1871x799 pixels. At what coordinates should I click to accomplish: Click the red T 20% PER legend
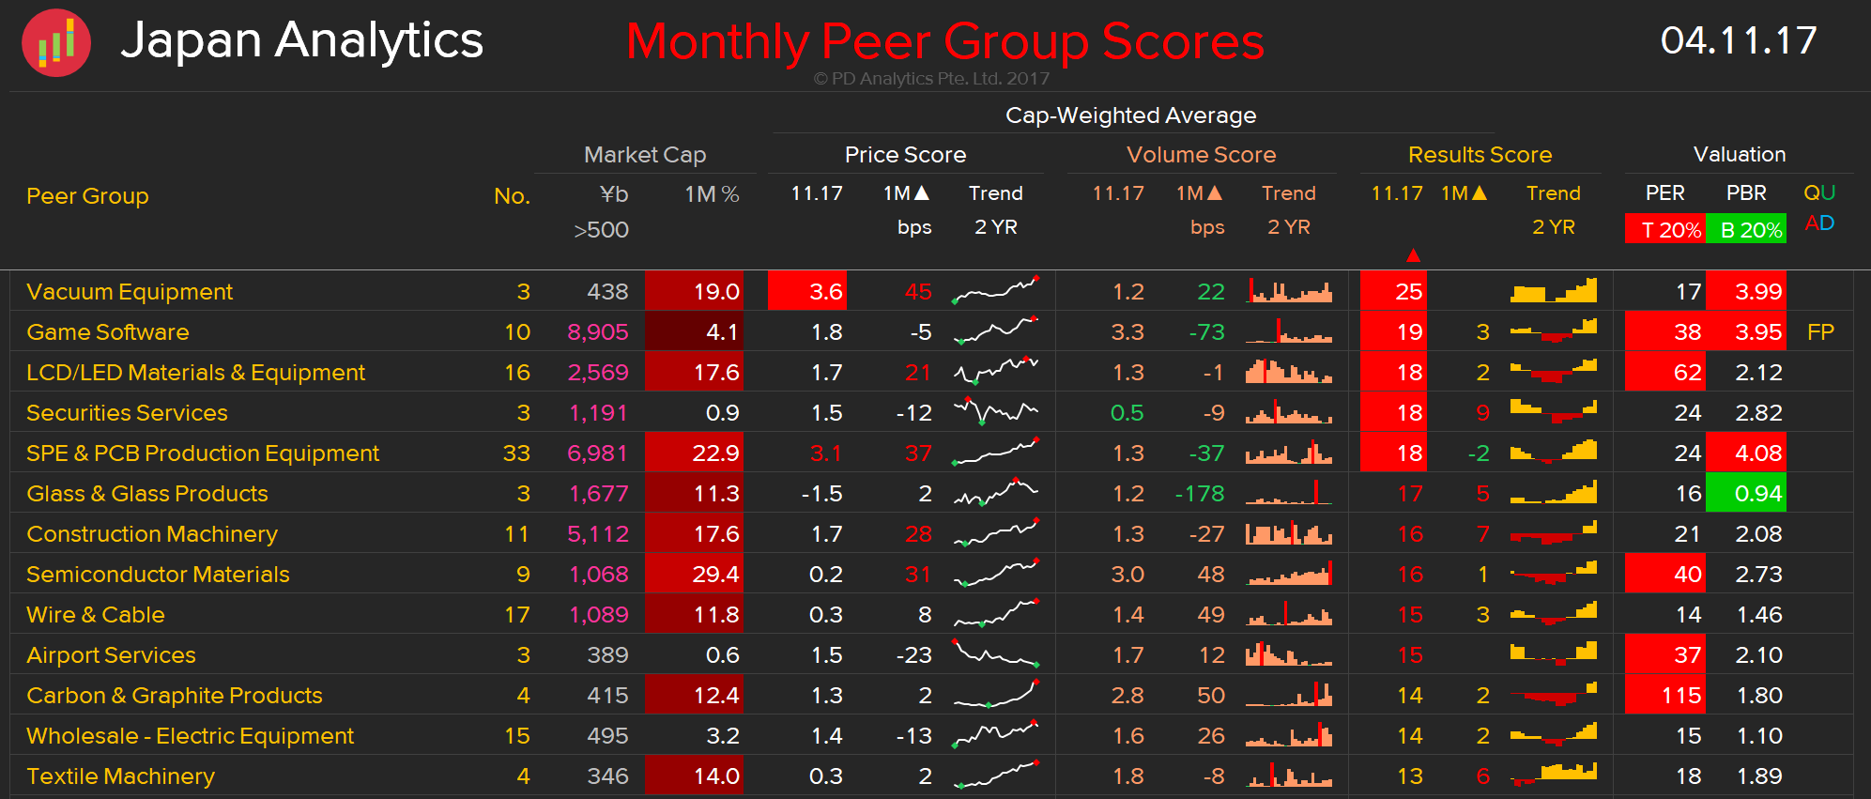1664,230
